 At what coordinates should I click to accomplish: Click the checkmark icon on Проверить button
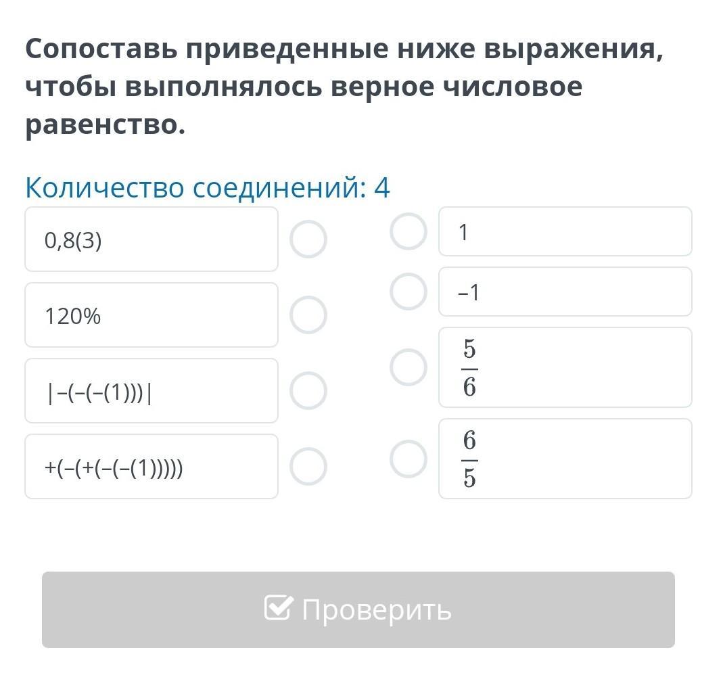(x=279, y=608)
